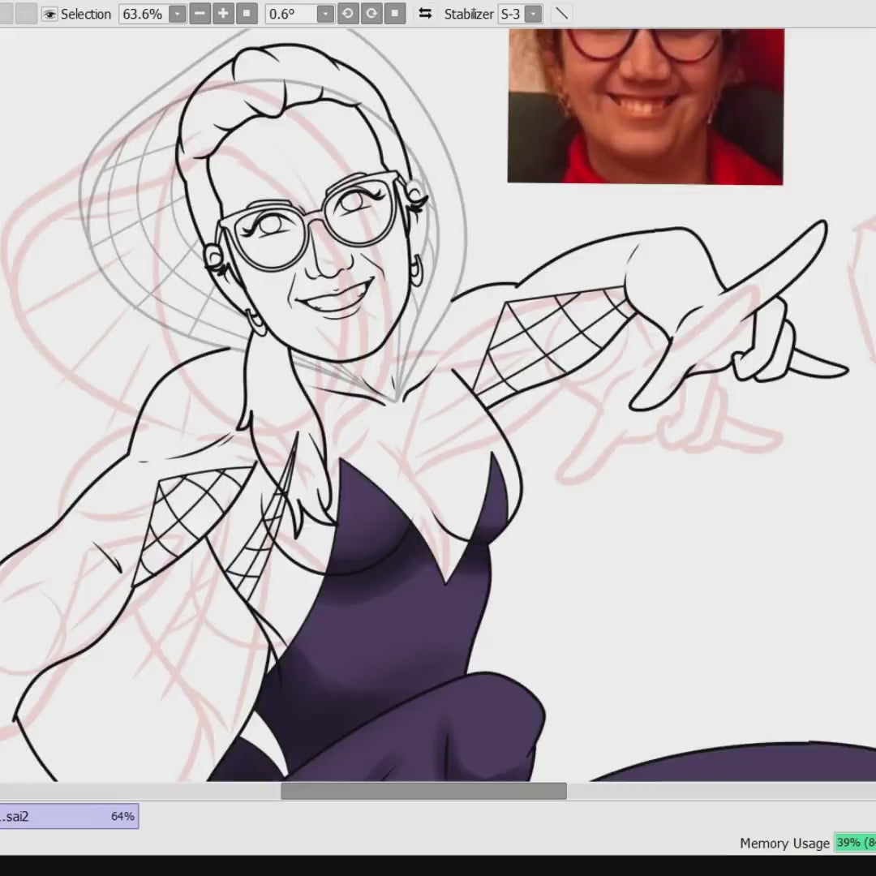Screen dimensions: 876x876
Task: Click the horizontal canvas scrollbar thumb
Action: point(423,791)
